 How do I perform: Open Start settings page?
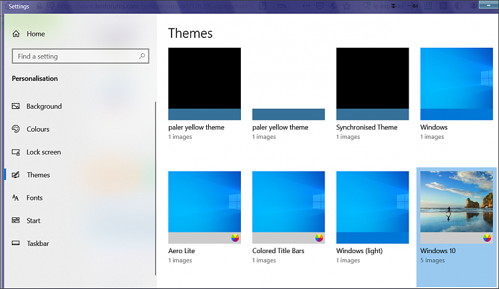[33, 221]
